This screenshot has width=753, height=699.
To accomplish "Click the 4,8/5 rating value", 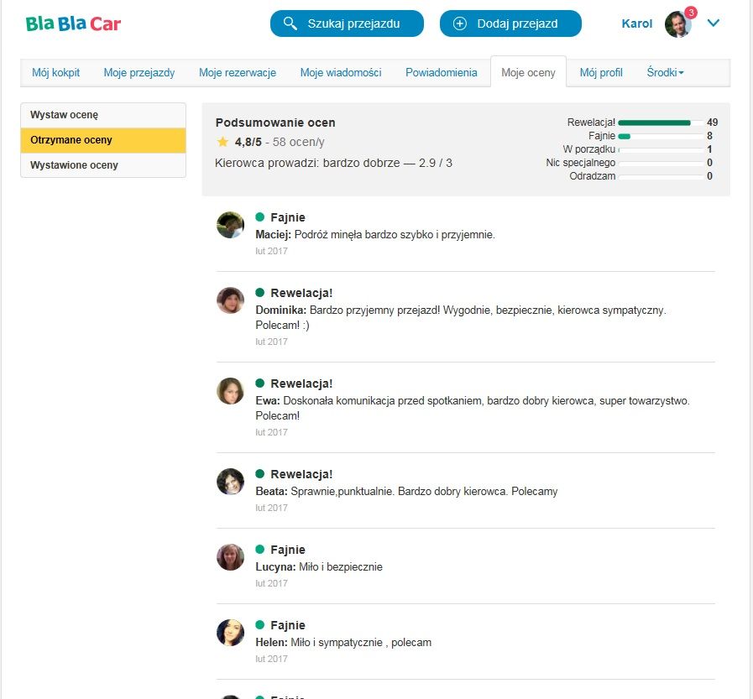I will pos(248,142).
